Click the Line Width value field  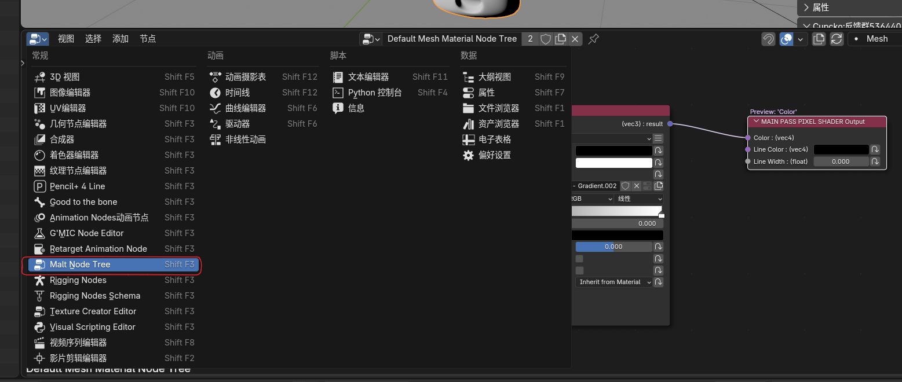pos(841,161)
